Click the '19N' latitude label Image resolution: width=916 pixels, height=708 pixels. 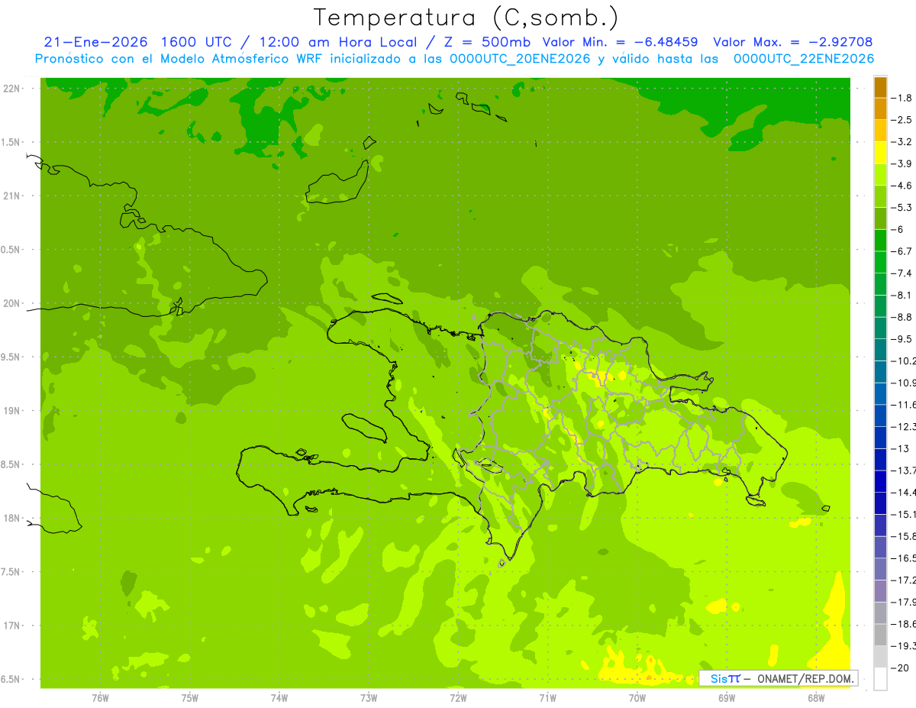[11, 411]
